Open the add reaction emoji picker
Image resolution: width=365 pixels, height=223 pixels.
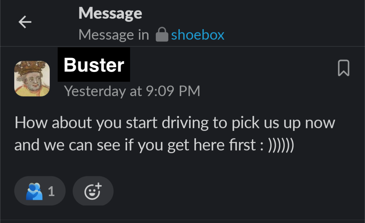[93, 191]
